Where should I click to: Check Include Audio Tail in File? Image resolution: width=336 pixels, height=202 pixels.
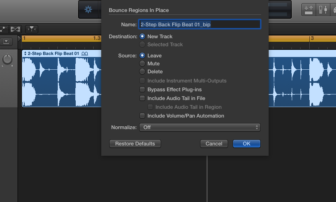(142, 98)
